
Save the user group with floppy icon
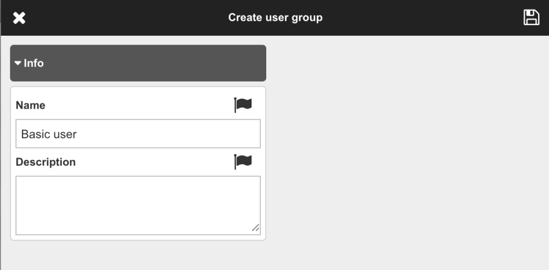coord(531,18)
